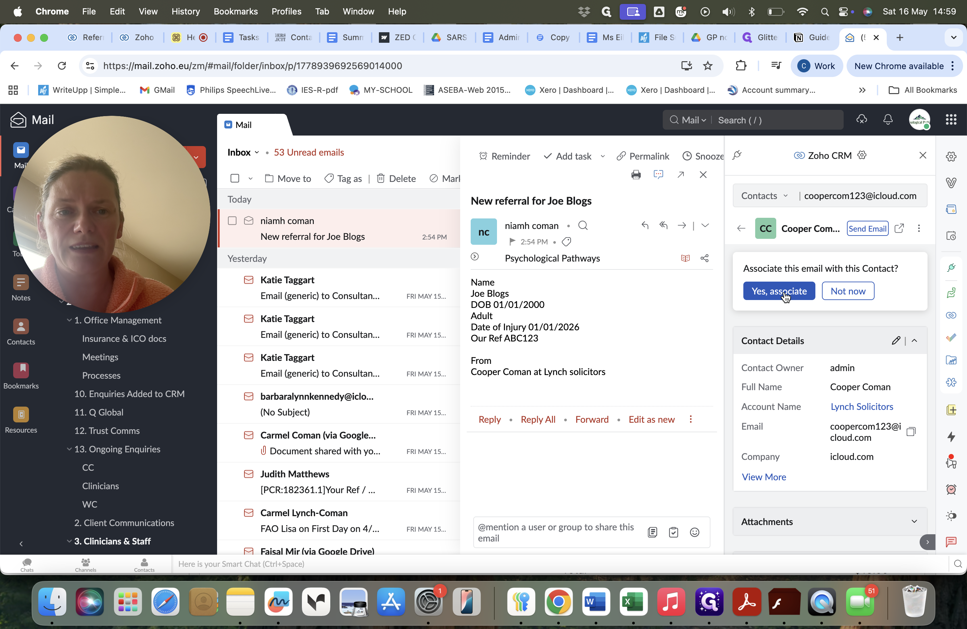Image resolution: width=967 pixels, height=629 pixels.
Task: Print the open email
Action: tap(636, 175)
